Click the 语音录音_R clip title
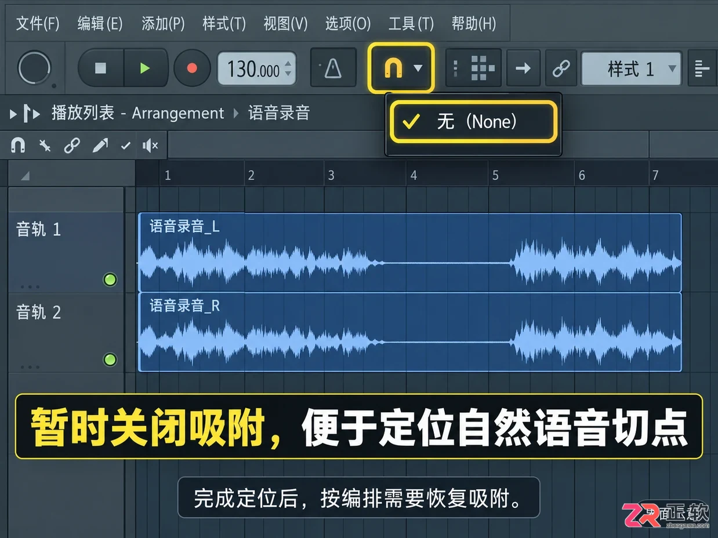Screen dimensions: 718x538 click(x=184, y=306)
